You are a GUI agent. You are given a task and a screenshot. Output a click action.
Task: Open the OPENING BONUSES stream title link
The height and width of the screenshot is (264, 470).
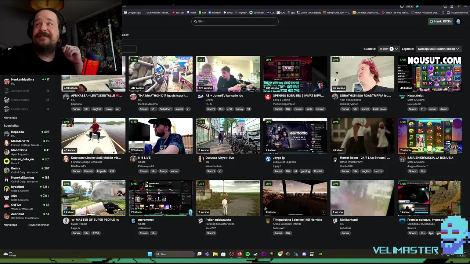[298, 96]
